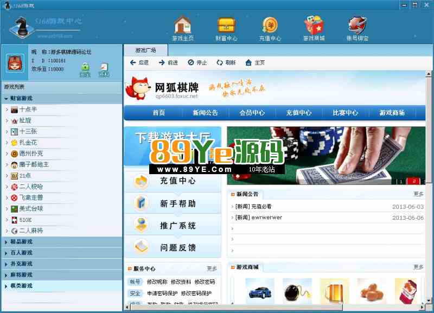
Task: Click the 充值中心 sidebar button
Action: pyautogui.click(x=173, y=181)
